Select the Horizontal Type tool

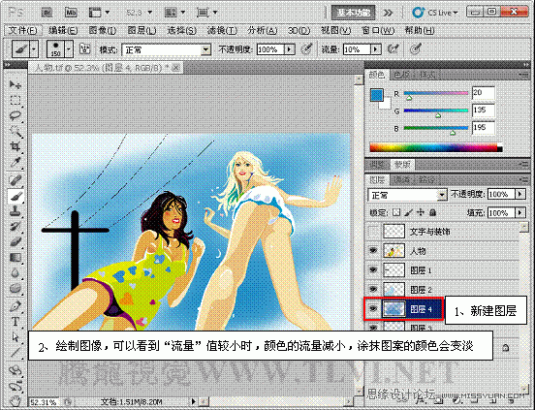point(15,322)
